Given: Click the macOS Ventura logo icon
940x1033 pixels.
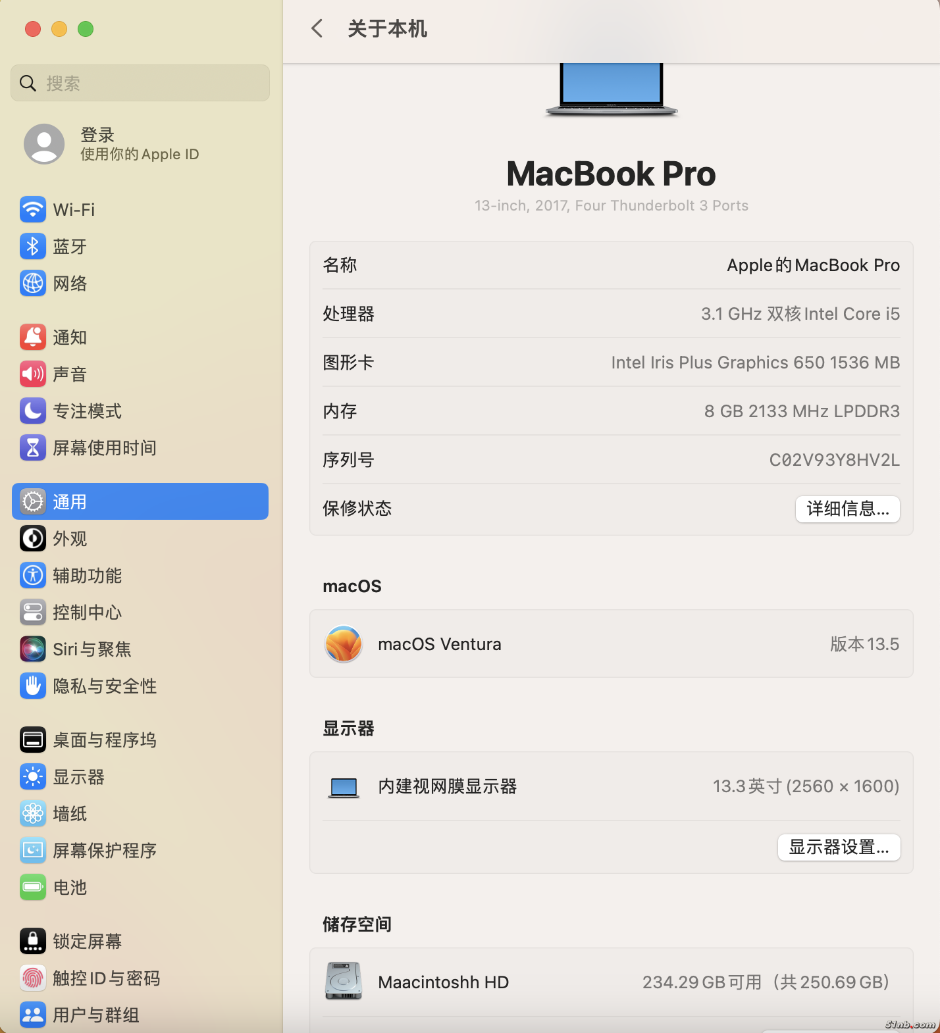Looking at the screenshot, I should [344, 644].
